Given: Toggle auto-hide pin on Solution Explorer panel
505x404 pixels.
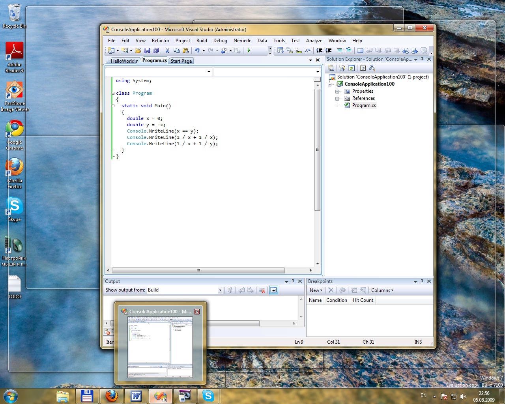Looking at the screenshot, I should tap(422, 59).
